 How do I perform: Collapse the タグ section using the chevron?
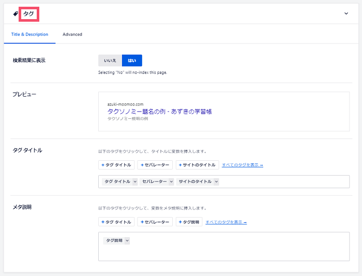tap(346, 13)
